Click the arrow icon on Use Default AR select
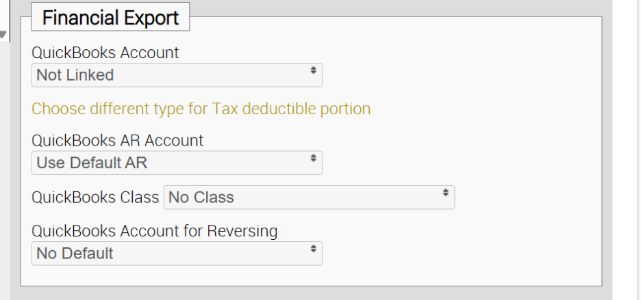641x300 pixels. (313, 158)
